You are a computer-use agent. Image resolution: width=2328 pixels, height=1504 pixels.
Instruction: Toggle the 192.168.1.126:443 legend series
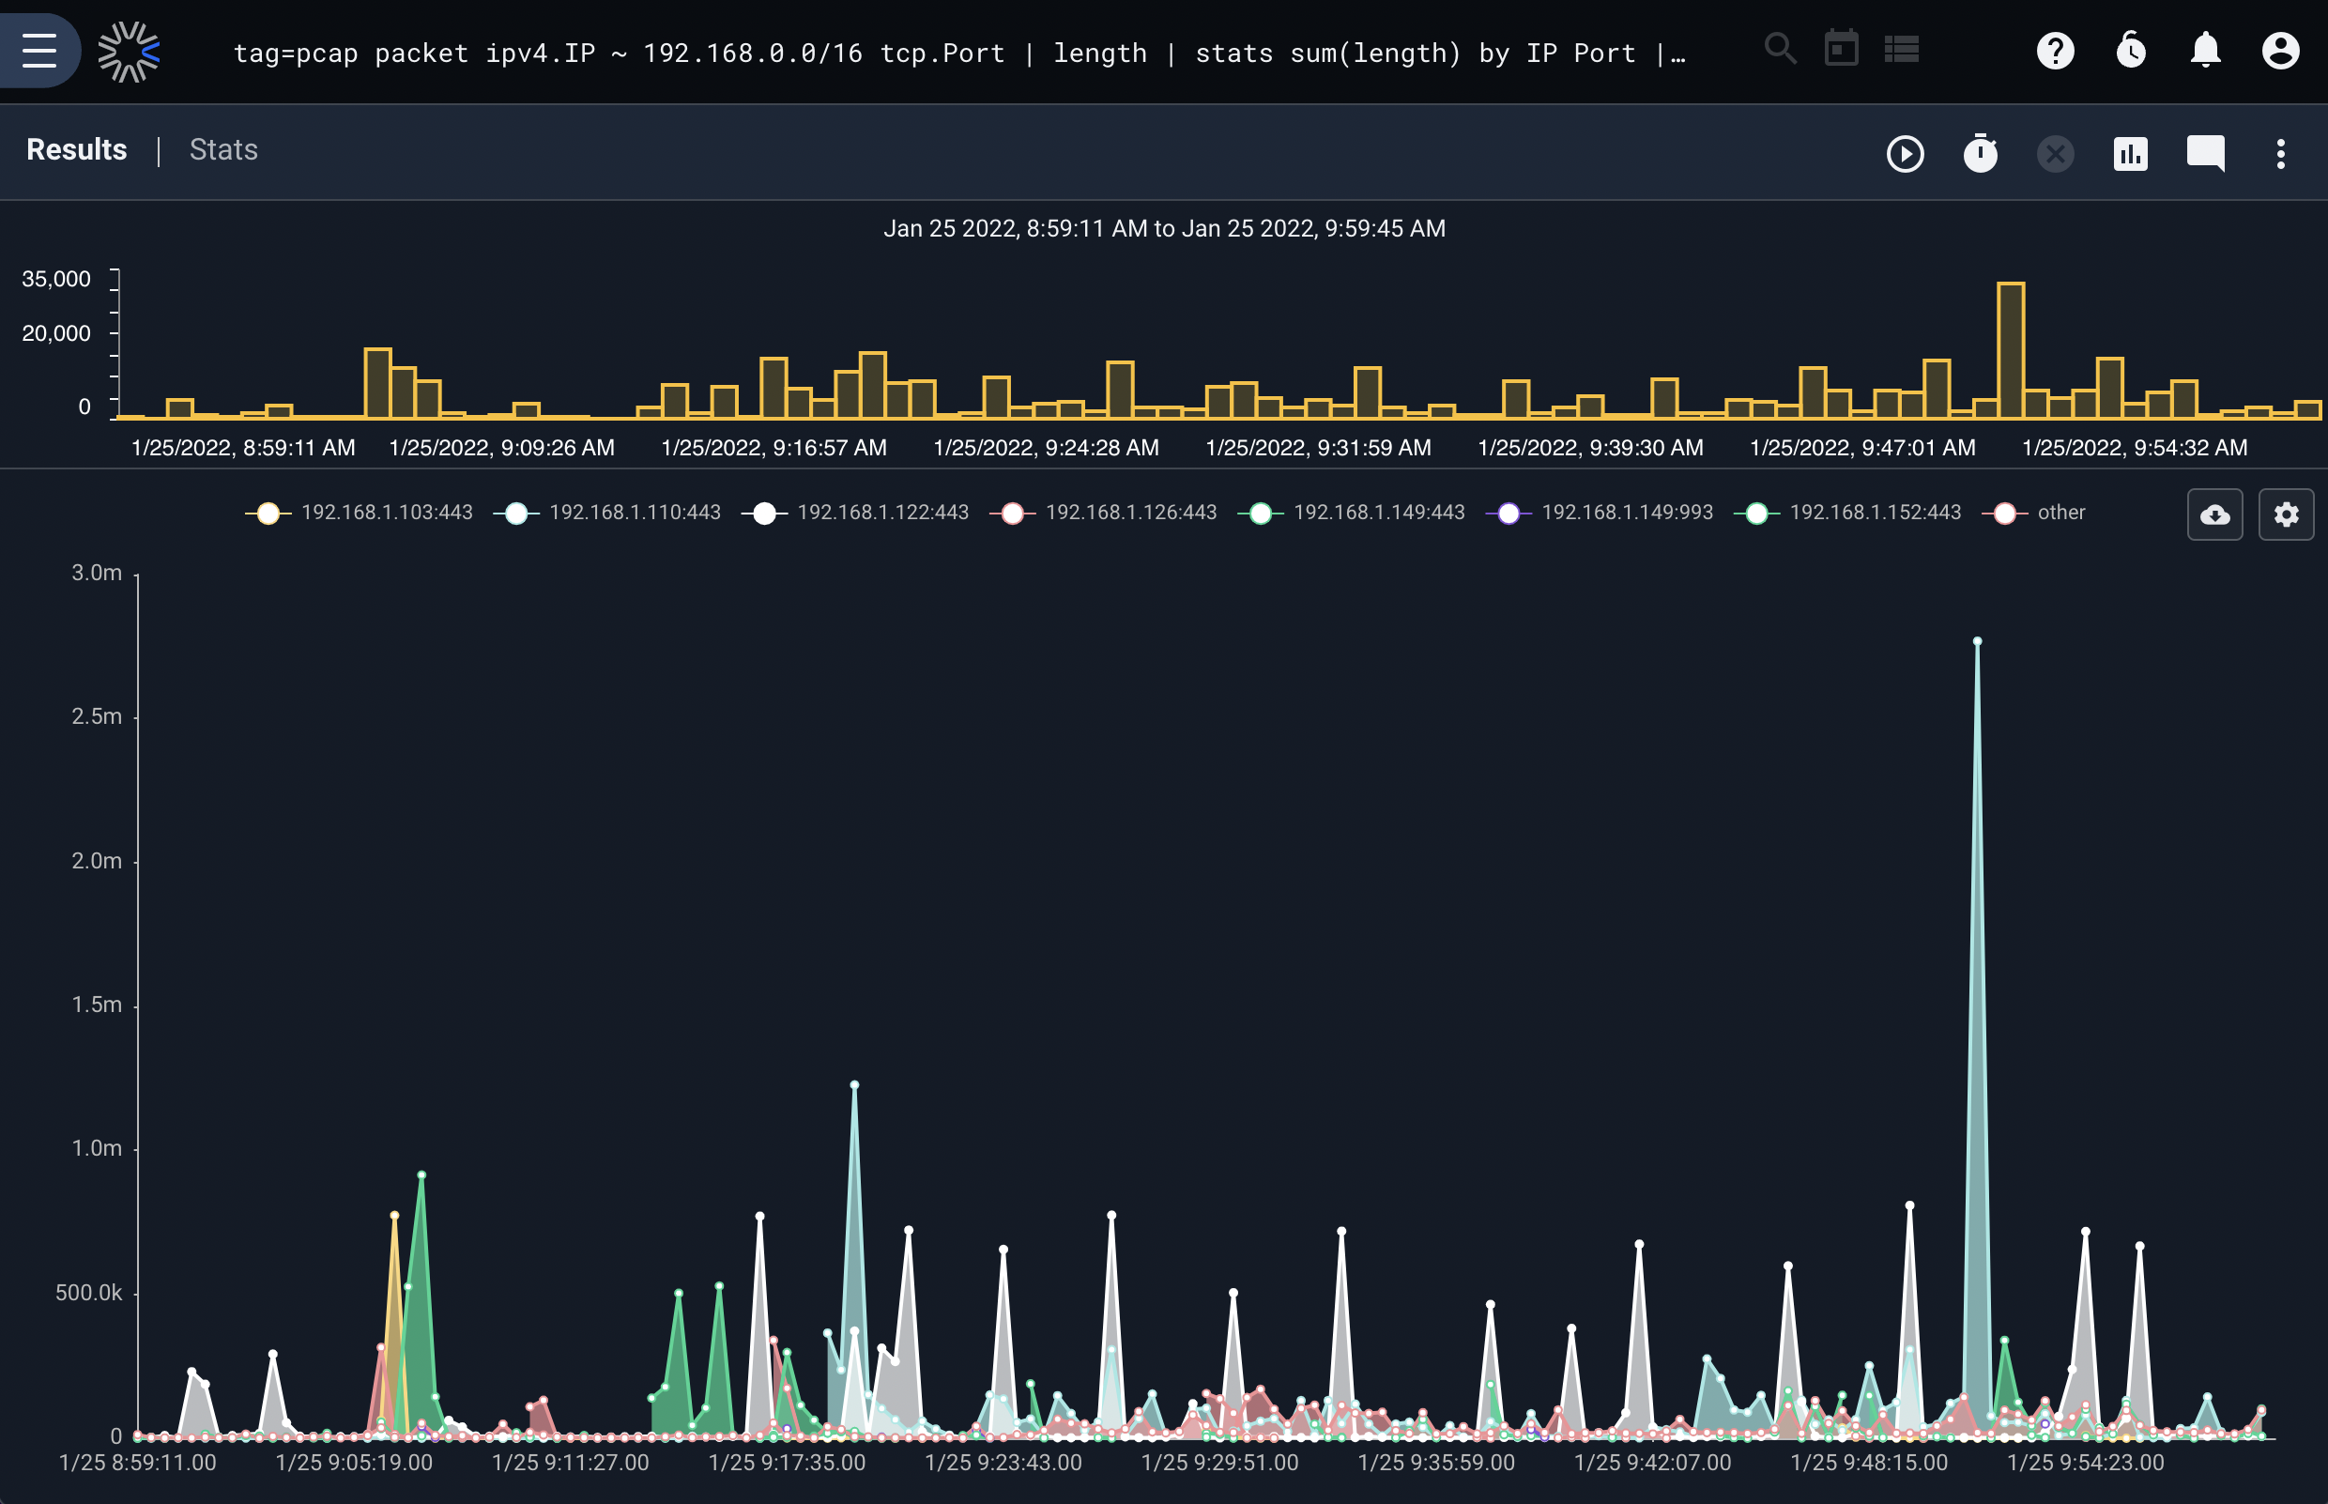1102,513
